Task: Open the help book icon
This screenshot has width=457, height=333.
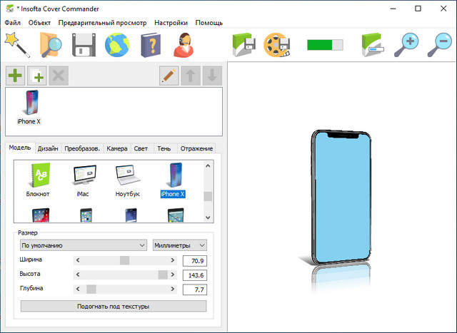Action: (x=151, y=44)
